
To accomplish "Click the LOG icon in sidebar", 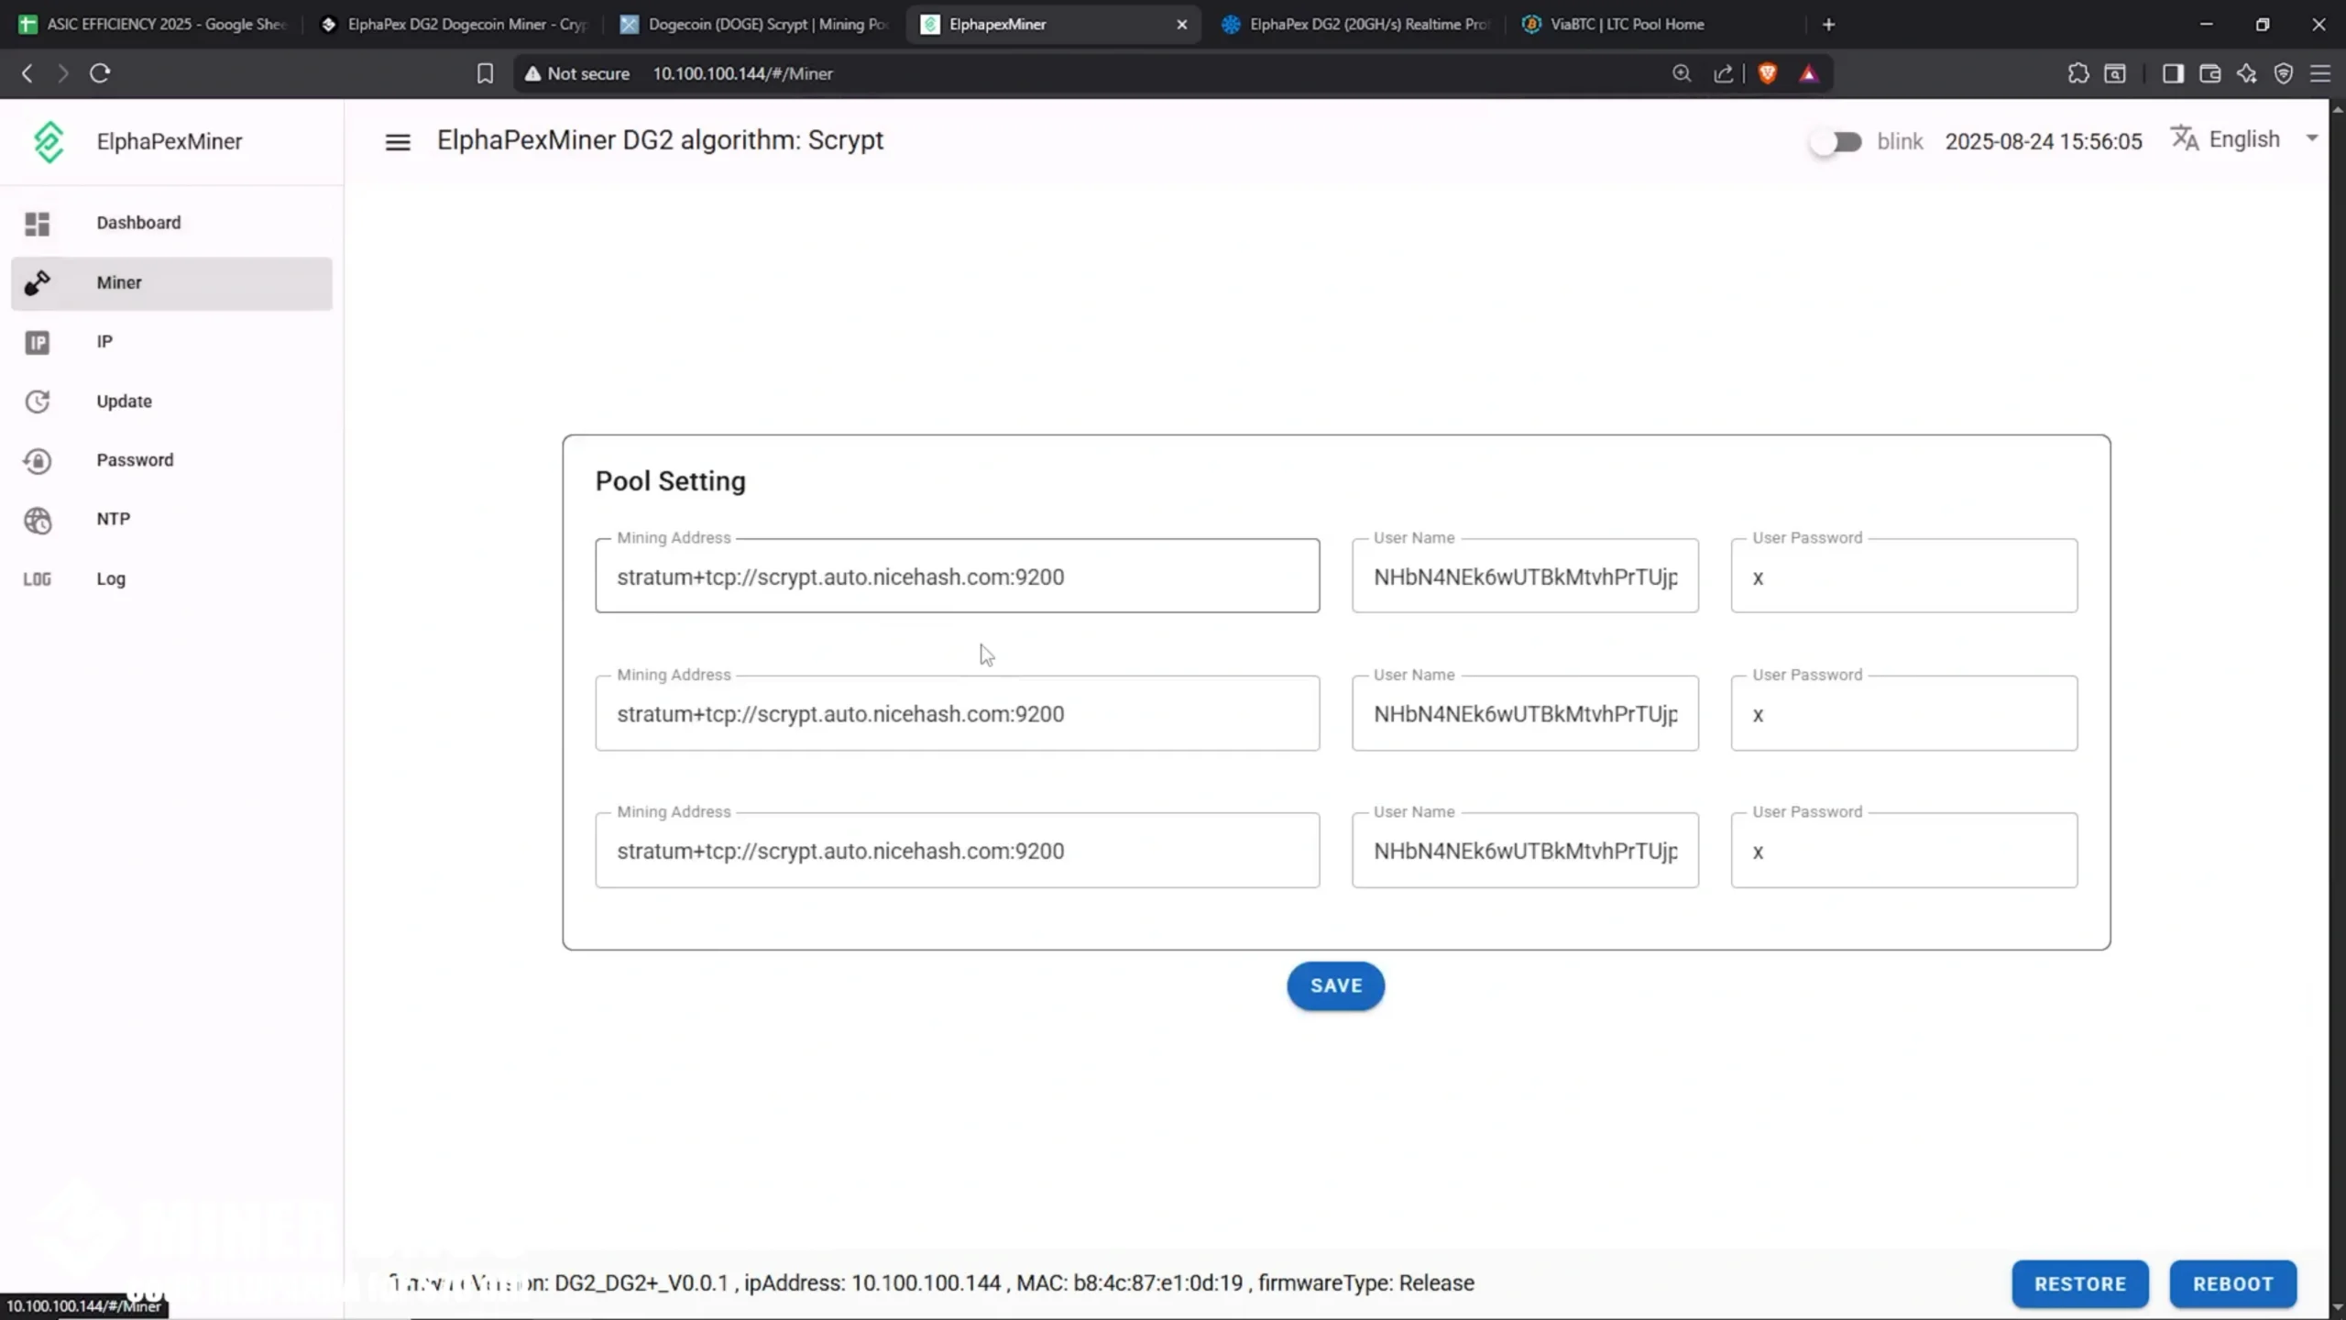I will [37, 579].
